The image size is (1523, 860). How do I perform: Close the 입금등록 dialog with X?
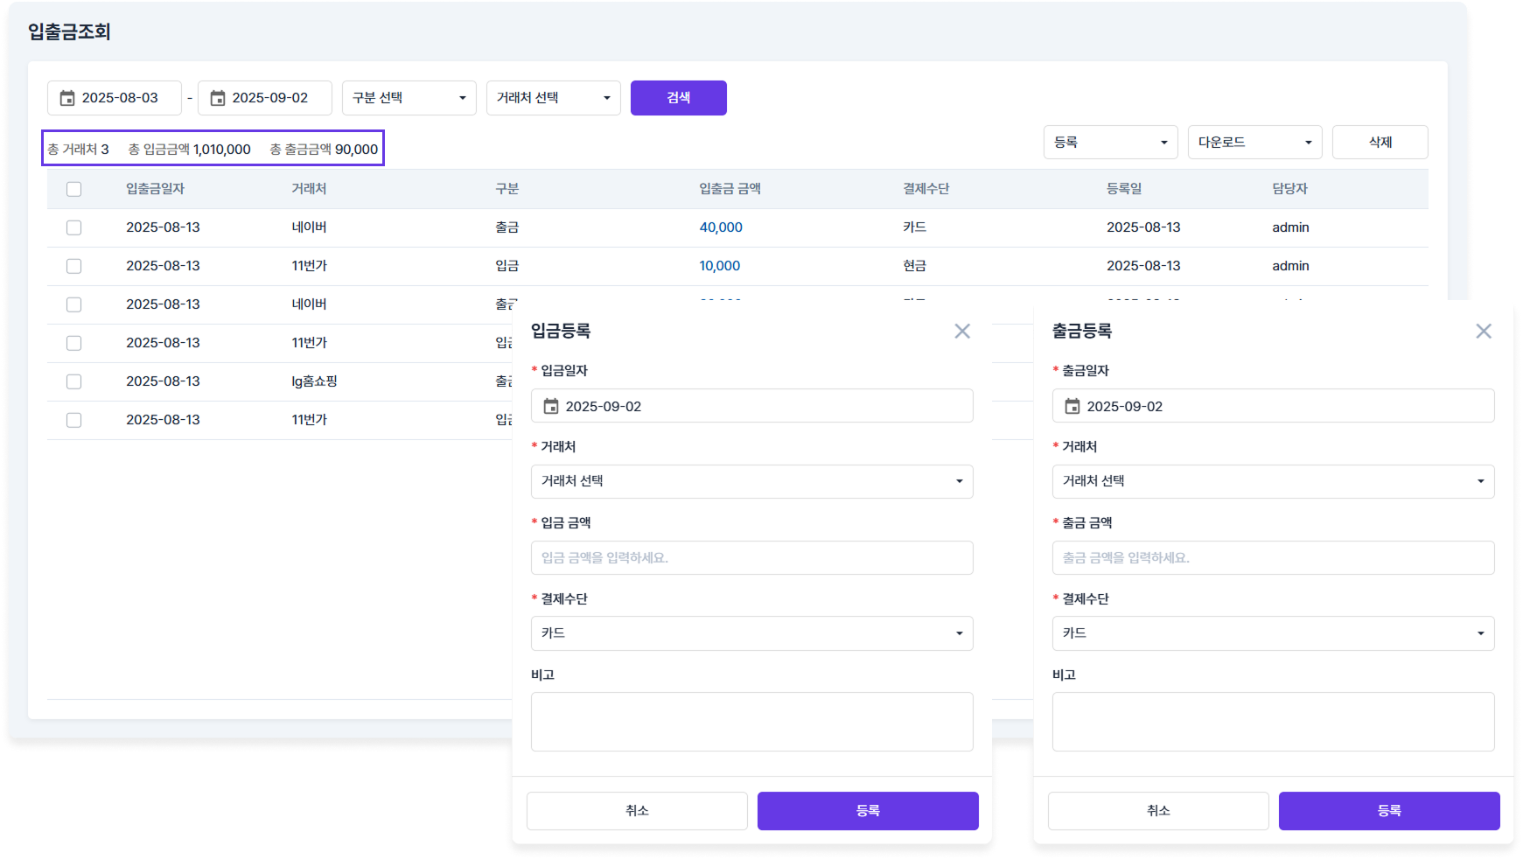962,331
